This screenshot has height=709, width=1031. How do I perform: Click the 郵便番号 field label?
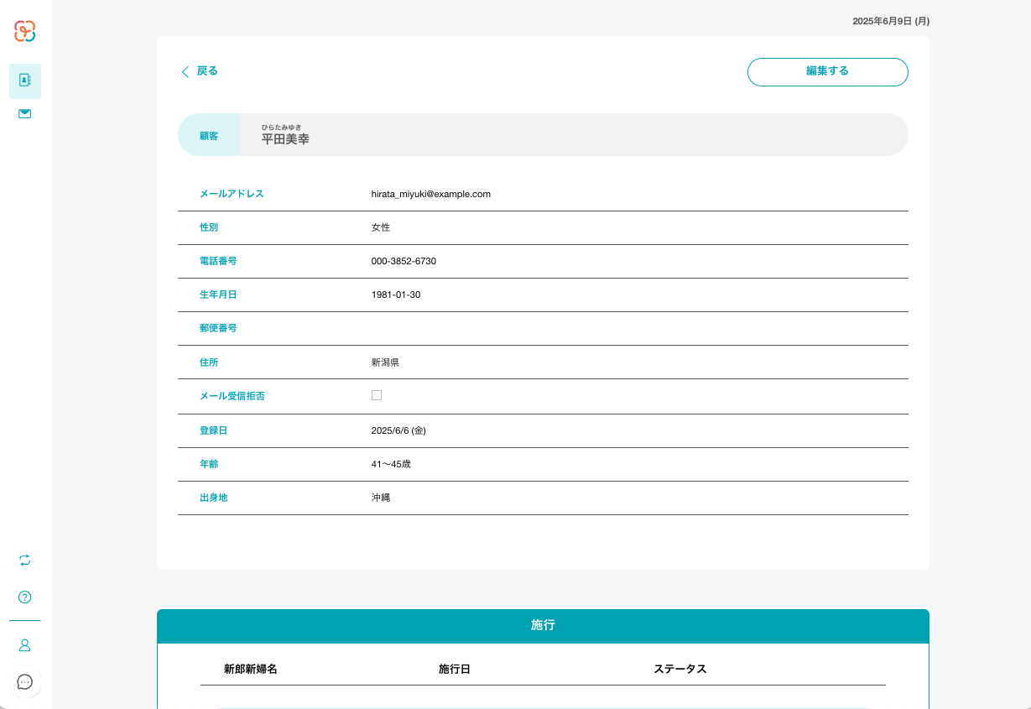[x=218, y=328]
